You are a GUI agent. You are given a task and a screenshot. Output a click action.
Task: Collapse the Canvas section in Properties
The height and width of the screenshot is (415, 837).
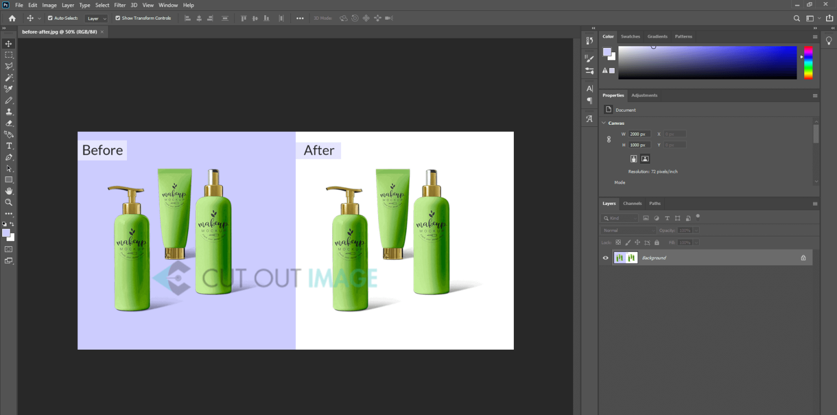point(604,123)
